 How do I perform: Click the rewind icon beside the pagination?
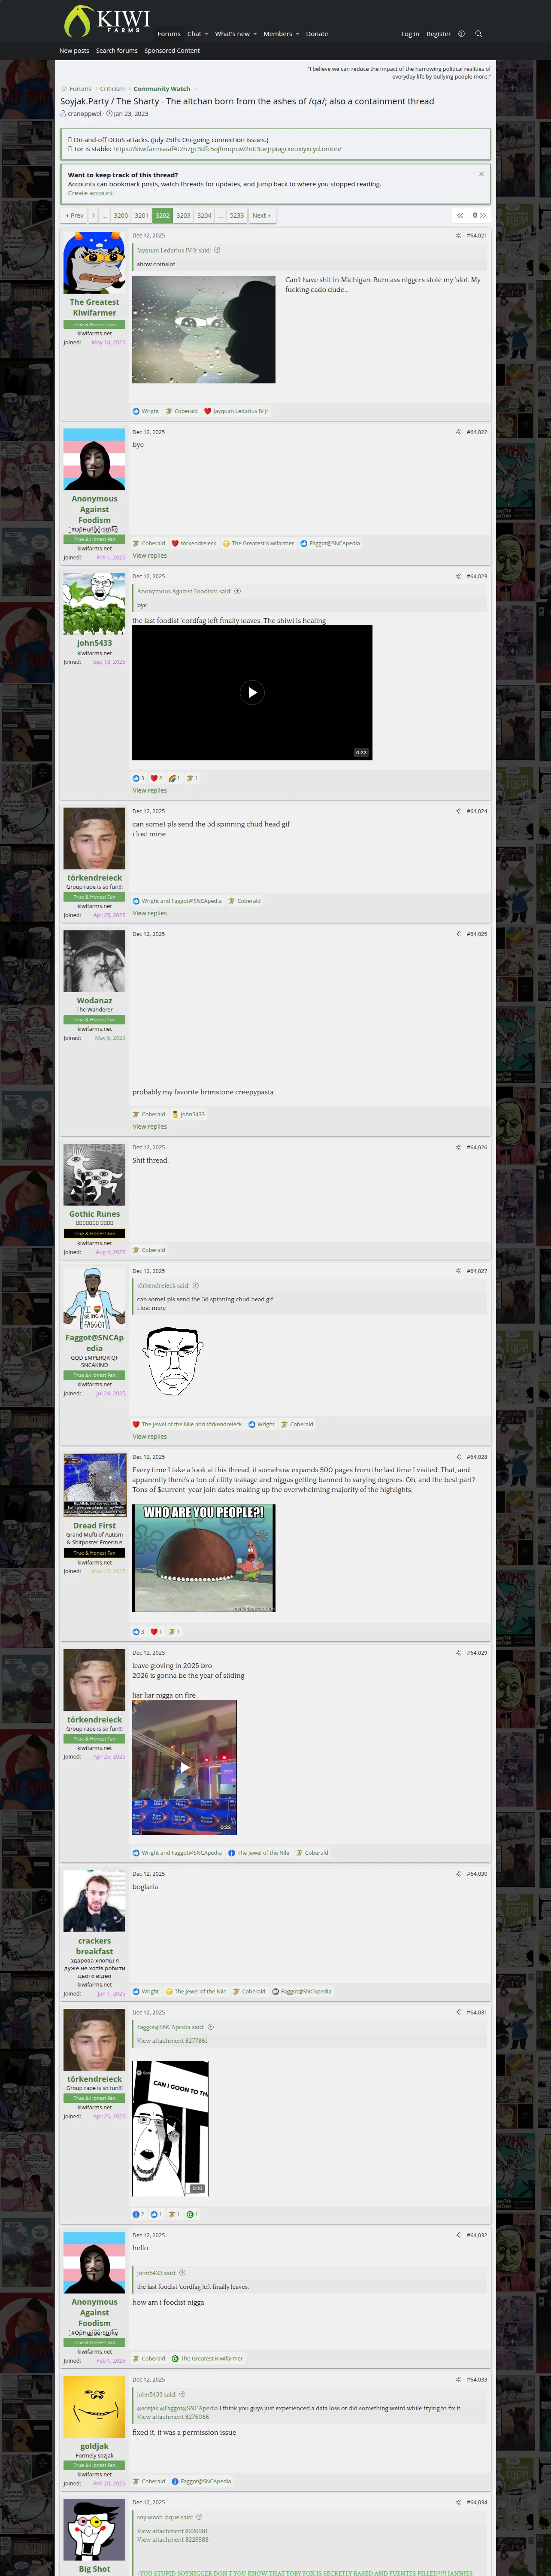click(460, 216)
